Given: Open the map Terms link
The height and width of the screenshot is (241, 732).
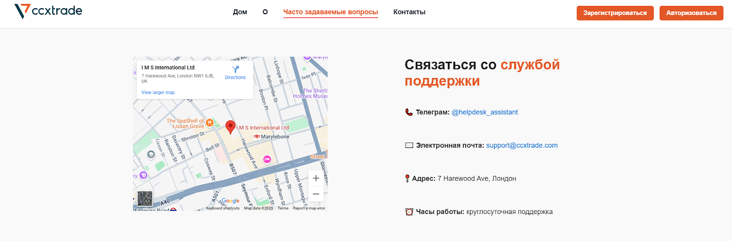Looking at the screenshot, I should [x=283, y=208].
